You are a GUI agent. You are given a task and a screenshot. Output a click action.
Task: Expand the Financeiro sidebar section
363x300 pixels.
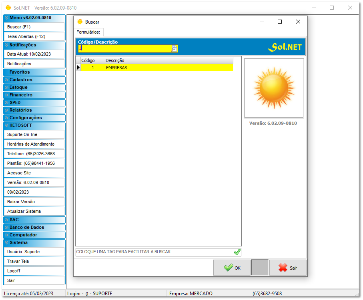pos(34,95)
